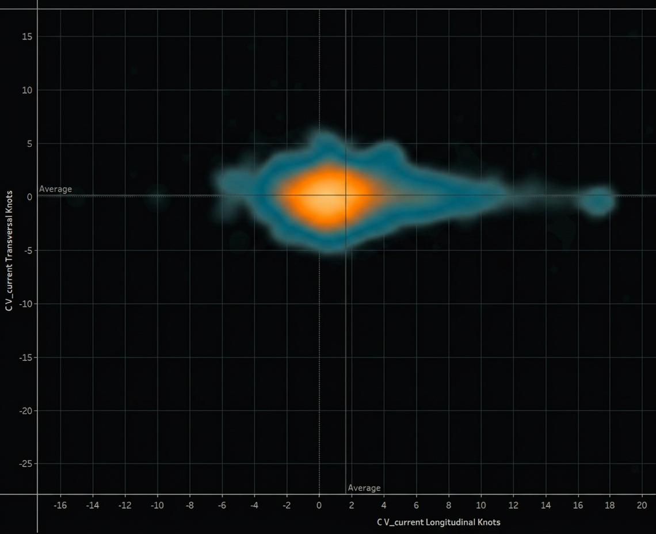
Task: Click the x-axis tick label '4'
Action: pos(384,505)
